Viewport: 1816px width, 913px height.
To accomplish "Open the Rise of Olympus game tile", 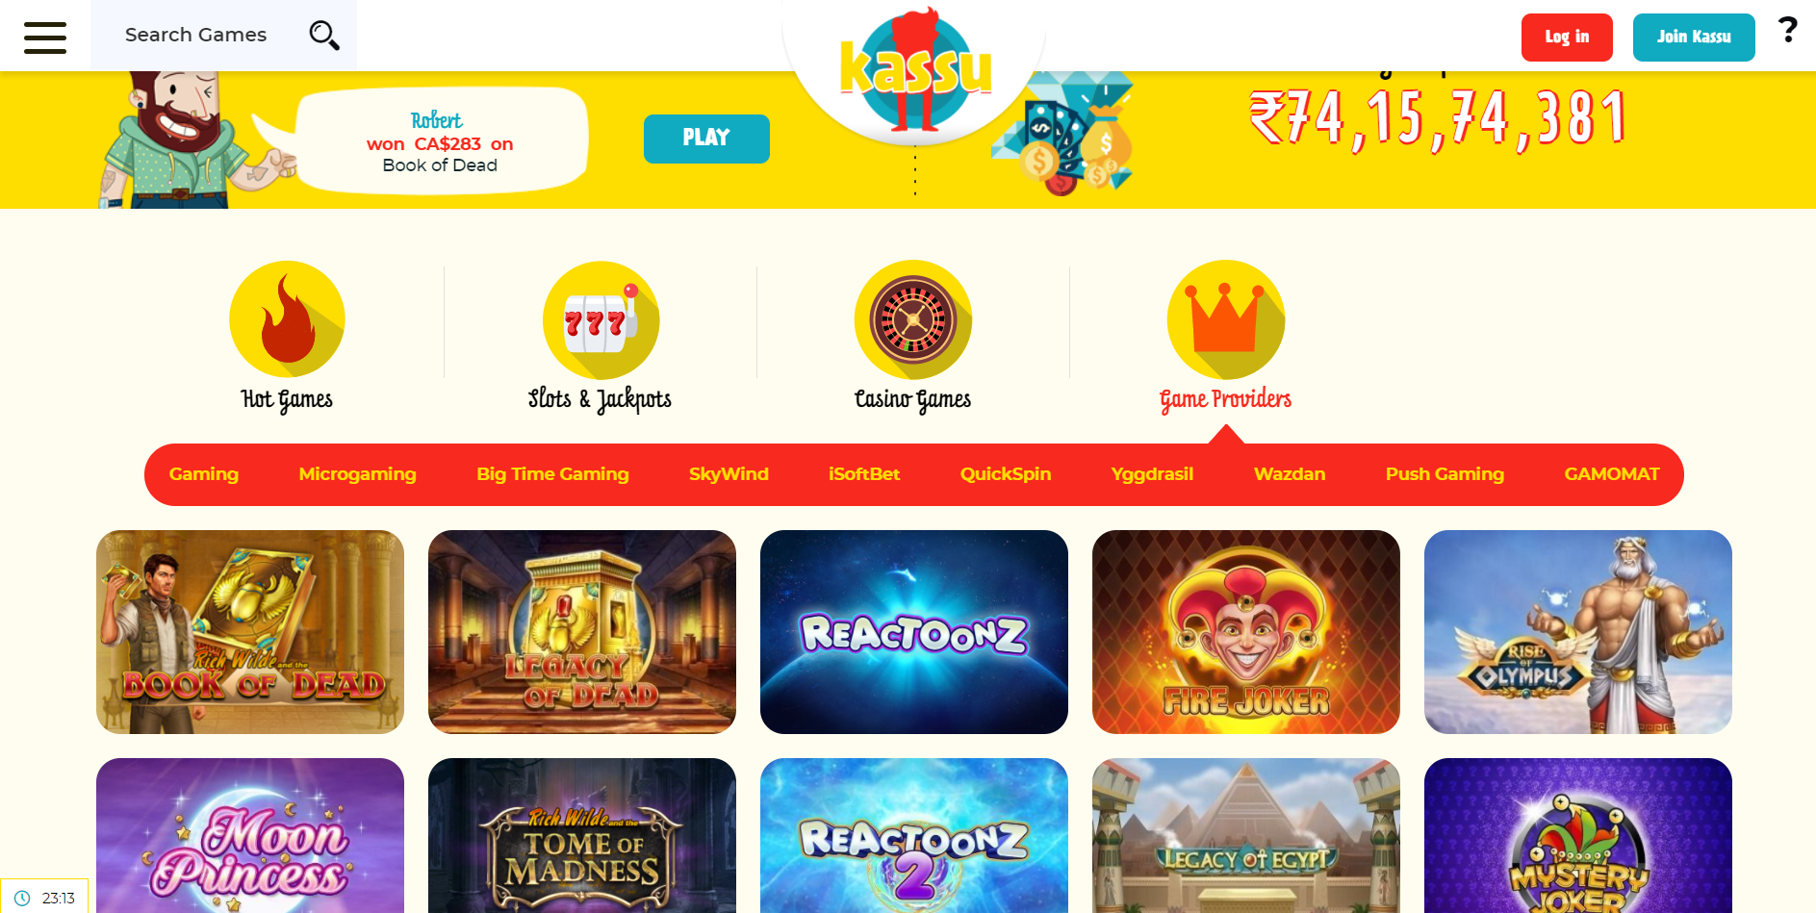I will tap(1578, 632).
